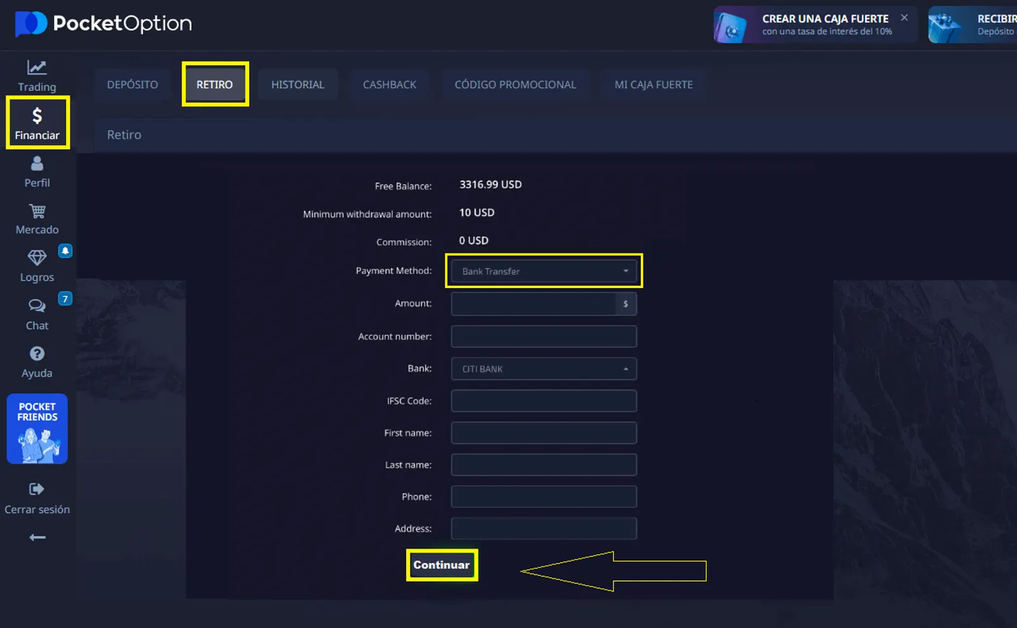The height and width of the screenshot is (628, 1017).
Task: Click the Cerrar sesión logout icon
Action: pos(37,489)
